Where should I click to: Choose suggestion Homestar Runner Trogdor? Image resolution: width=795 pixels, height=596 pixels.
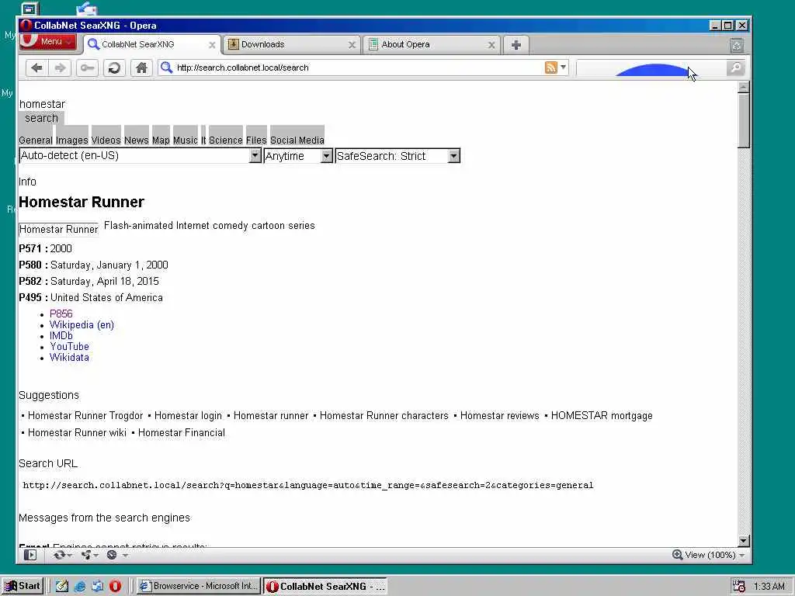point(85,416)
